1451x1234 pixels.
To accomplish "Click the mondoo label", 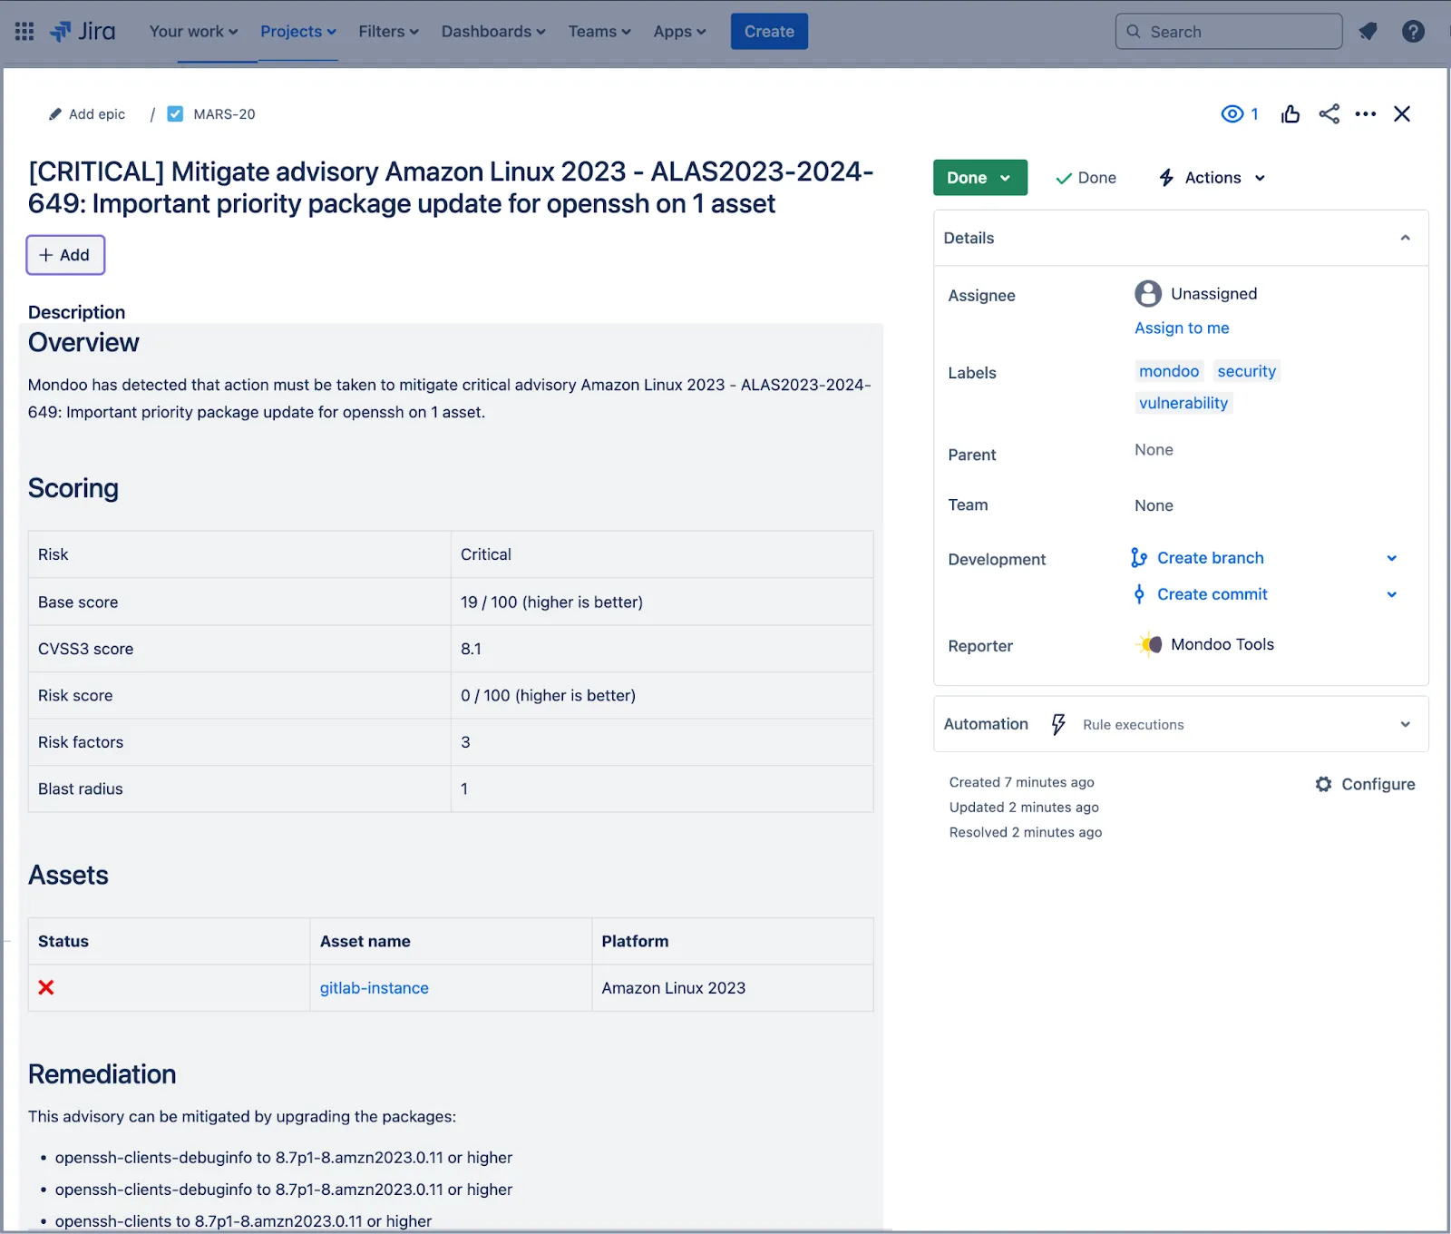I will (1169, 371).
